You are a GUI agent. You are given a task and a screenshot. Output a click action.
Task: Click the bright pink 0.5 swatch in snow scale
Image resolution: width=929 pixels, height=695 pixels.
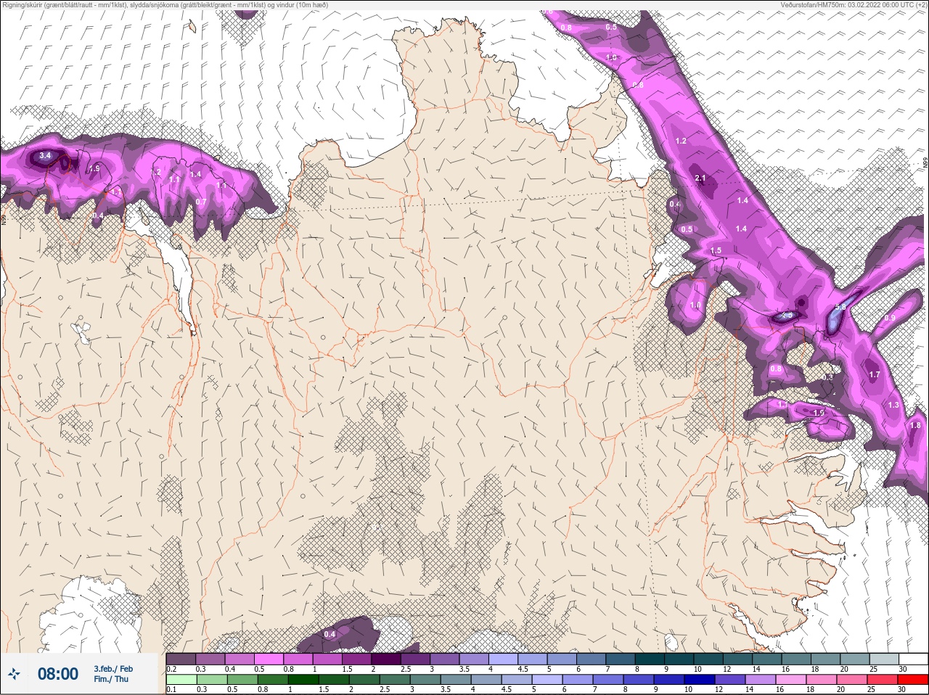tap(269, 659)
